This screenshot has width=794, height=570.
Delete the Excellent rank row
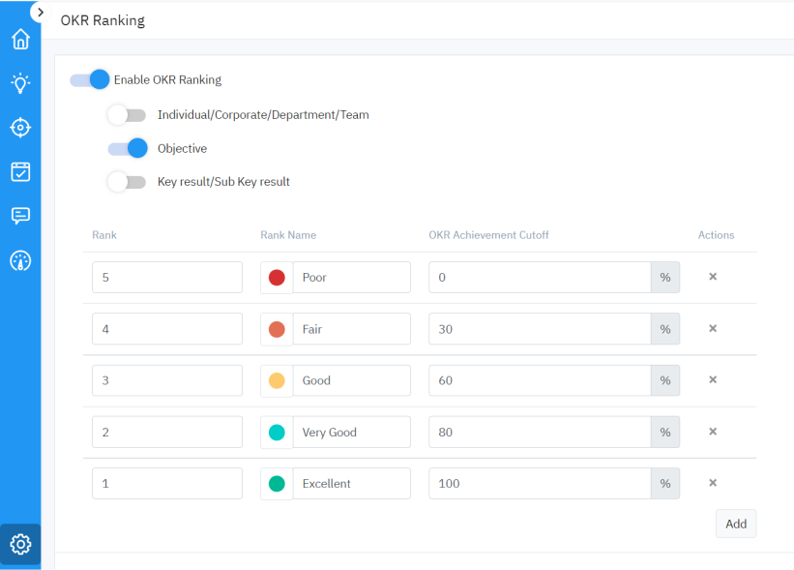point(713,483)
